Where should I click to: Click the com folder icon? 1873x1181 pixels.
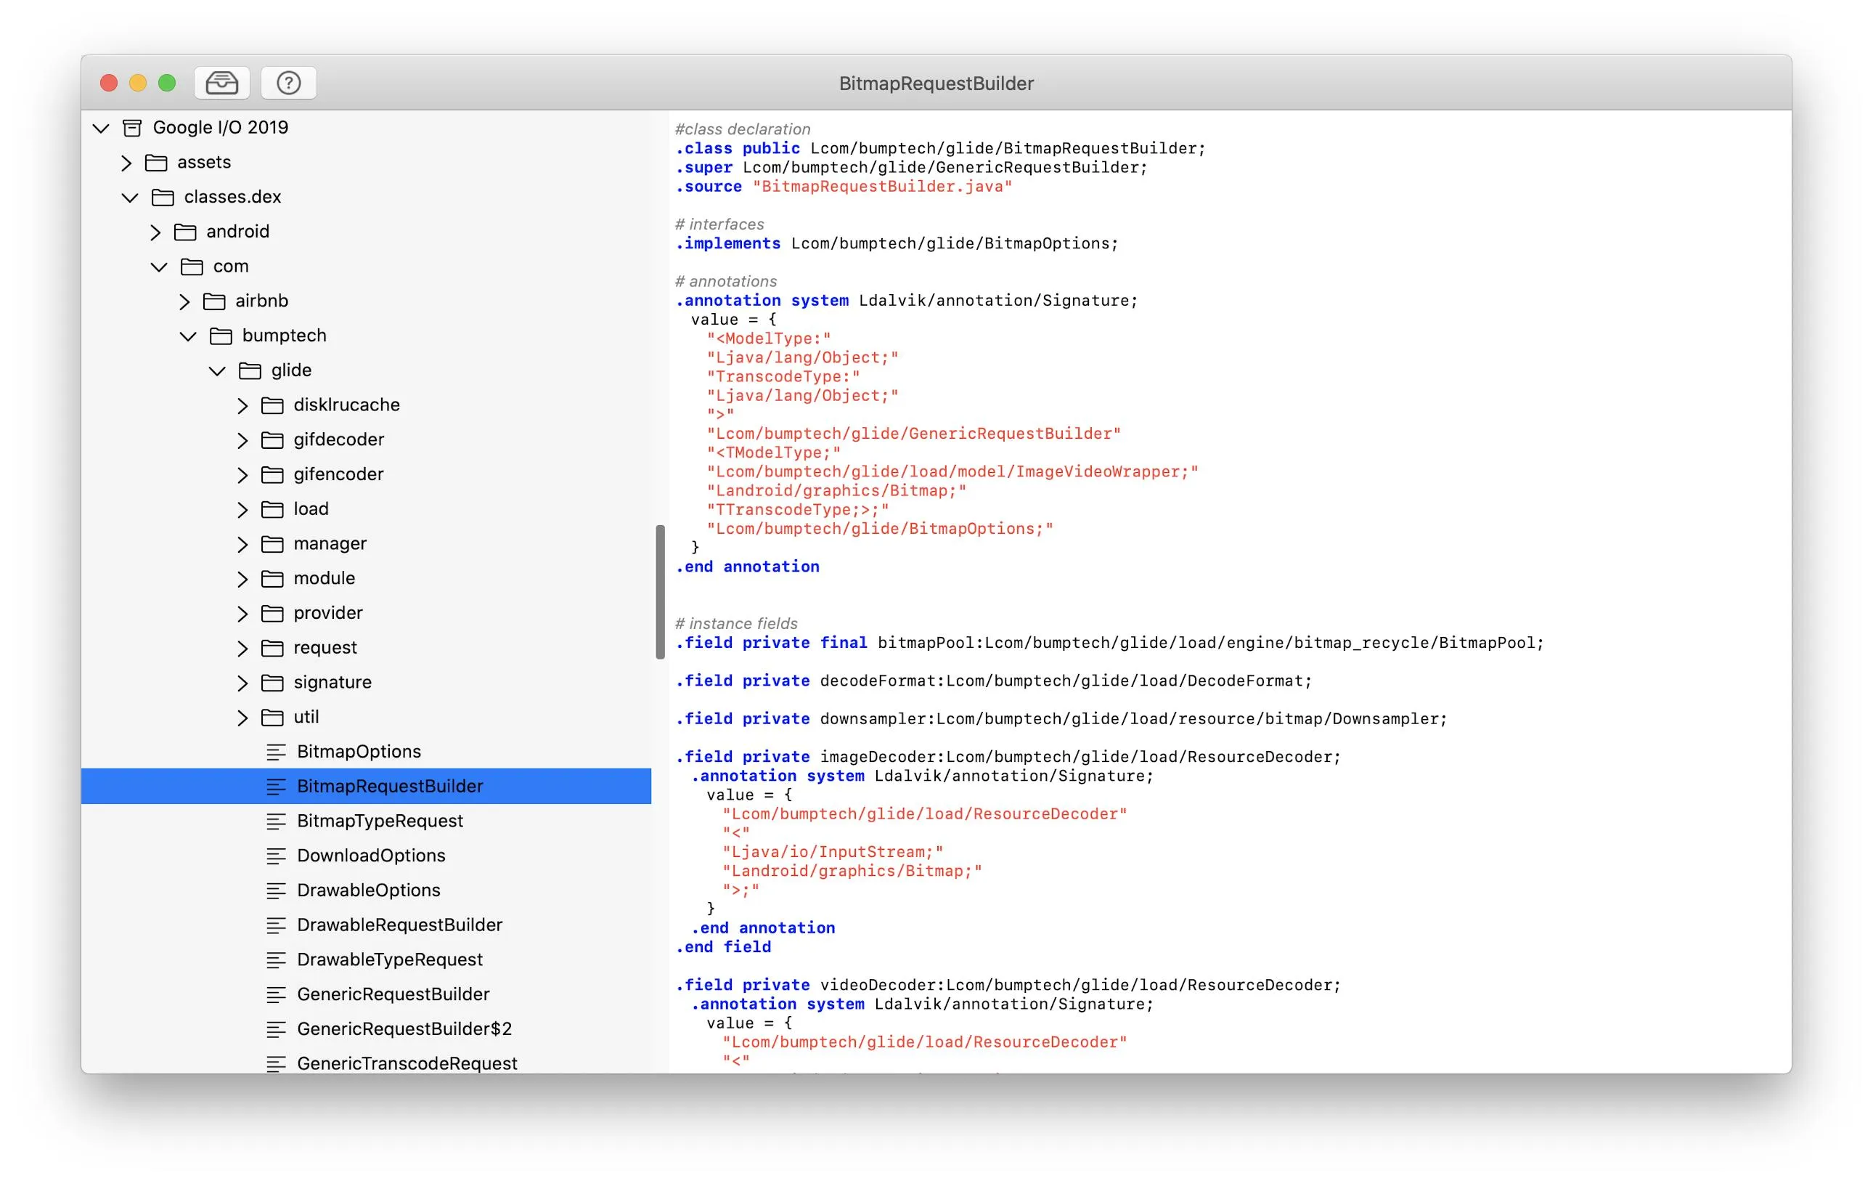tap(192, 267)
